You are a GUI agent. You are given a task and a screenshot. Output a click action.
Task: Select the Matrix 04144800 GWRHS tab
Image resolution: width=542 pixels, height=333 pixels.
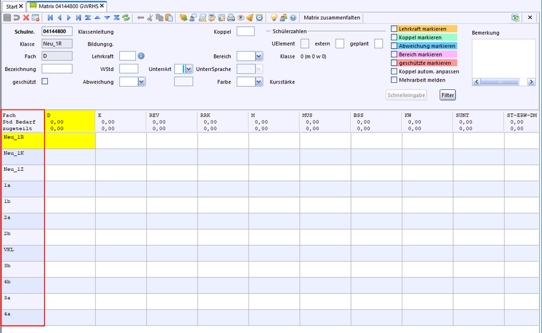click(67, 6)
